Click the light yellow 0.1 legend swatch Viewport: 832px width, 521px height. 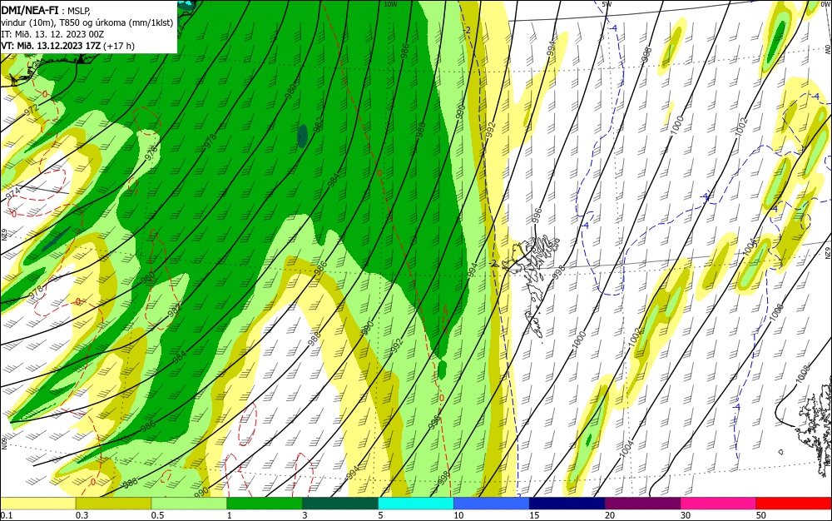pos(37,504)
